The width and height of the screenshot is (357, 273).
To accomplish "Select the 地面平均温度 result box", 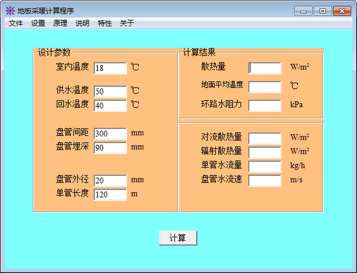I will [x=265, y=87].
